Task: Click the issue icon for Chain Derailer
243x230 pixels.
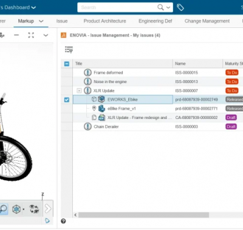Action: pyautogui.click(x=87, y=127)
